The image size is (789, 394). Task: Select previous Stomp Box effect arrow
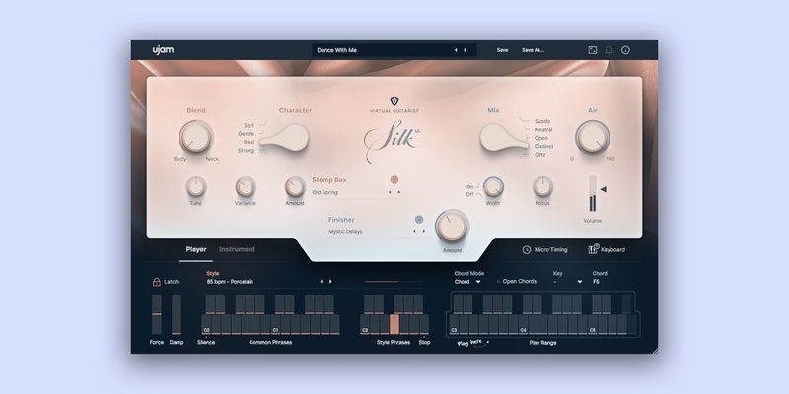pos(390,192)
